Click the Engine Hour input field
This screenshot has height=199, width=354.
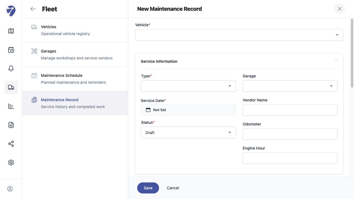click(x=290, y=158)
